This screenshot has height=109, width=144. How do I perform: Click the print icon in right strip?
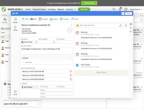tap(131, 28)
